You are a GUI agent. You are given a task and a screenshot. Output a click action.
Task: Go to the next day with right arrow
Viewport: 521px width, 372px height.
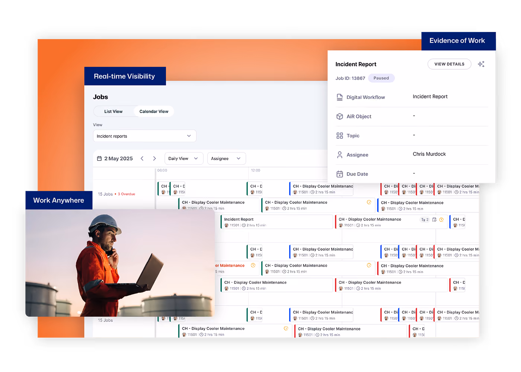tap(154, 158)
